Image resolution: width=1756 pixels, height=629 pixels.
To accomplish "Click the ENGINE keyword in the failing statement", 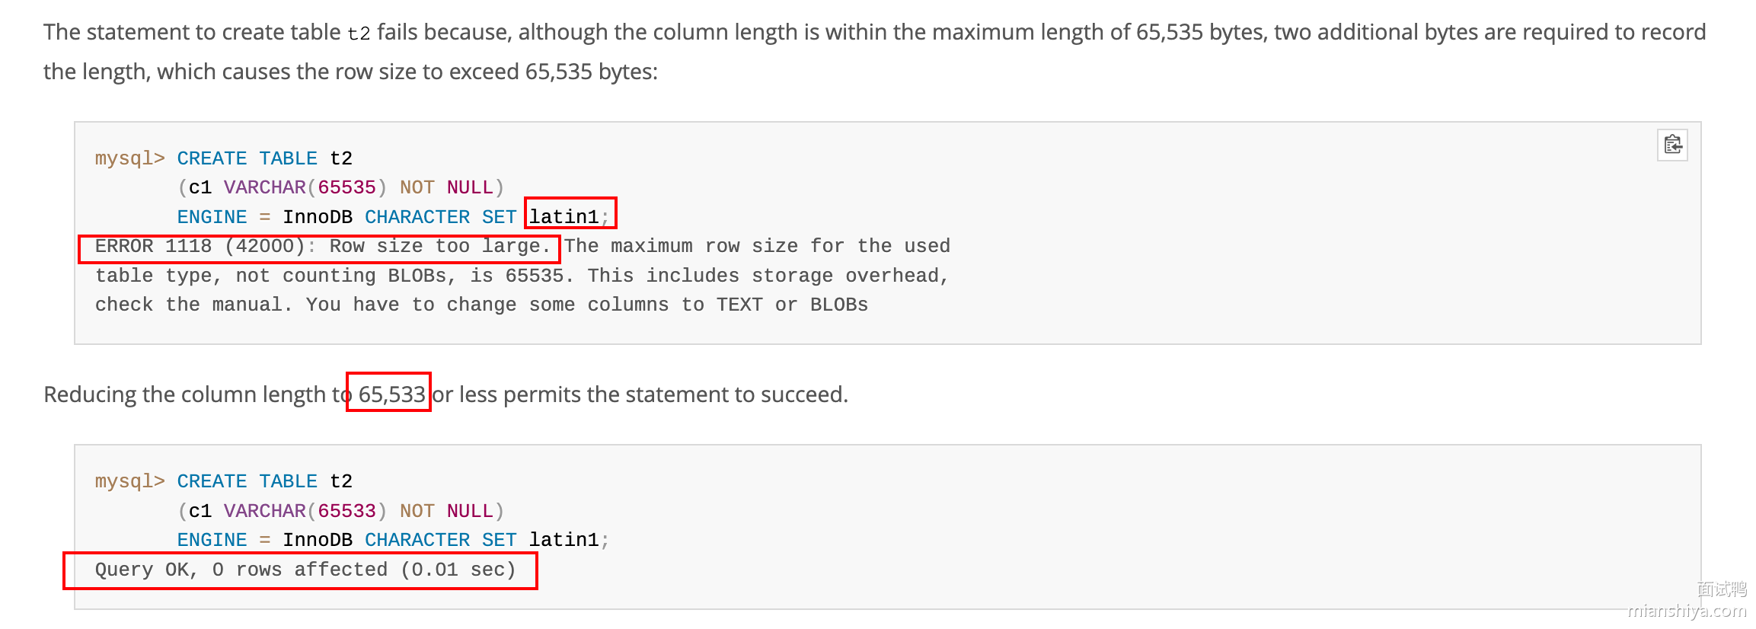I will click(212, 217).
